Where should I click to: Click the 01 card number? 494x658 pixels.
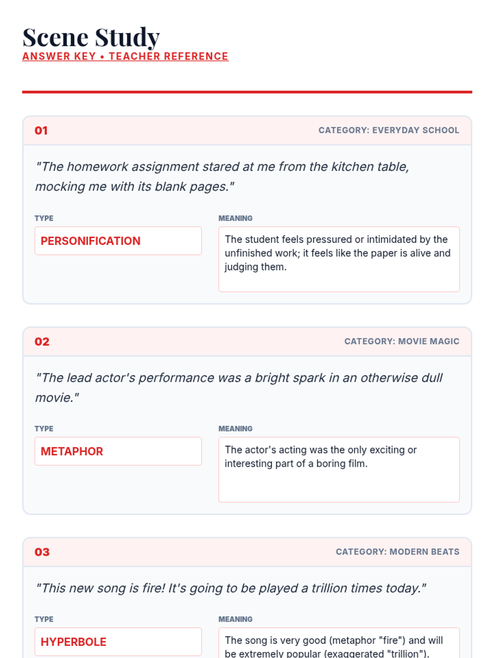tap(41, 130)
